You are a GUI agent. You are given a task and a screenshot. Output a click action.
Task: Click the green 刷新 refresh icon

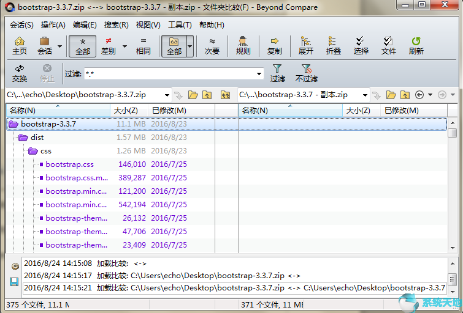(416, 46)
